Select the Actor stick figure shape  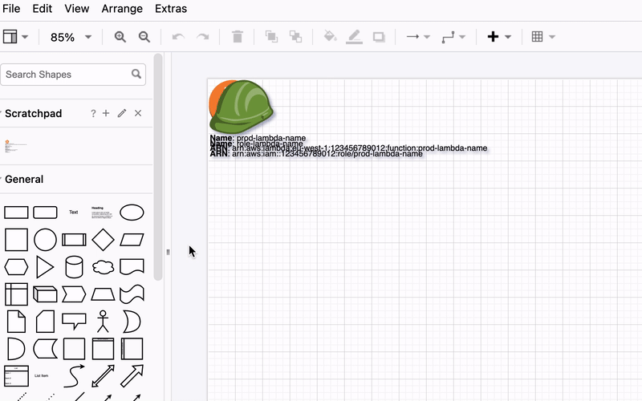pos(103,322)
